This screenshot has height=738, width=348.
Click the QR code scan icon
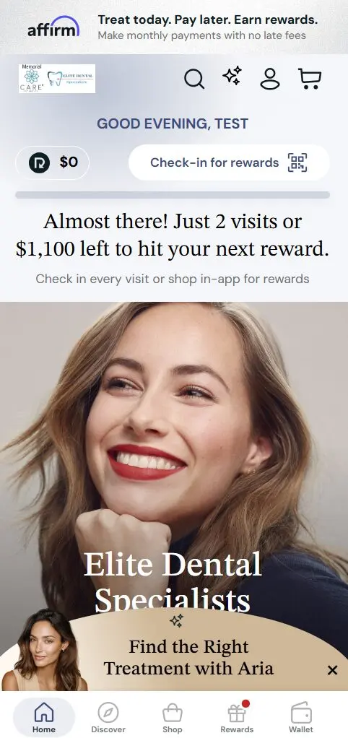click(x=297, y=163)
